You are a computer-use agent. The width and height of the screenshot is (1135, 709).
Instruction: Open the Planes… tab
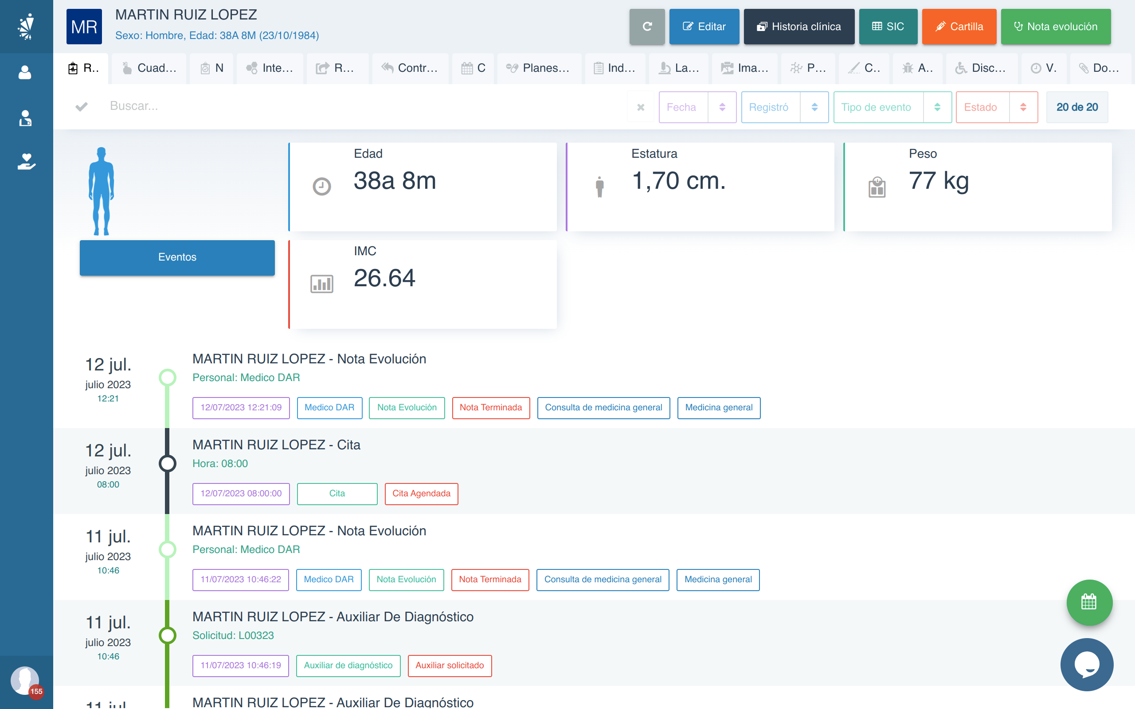(x=539, y=68)
